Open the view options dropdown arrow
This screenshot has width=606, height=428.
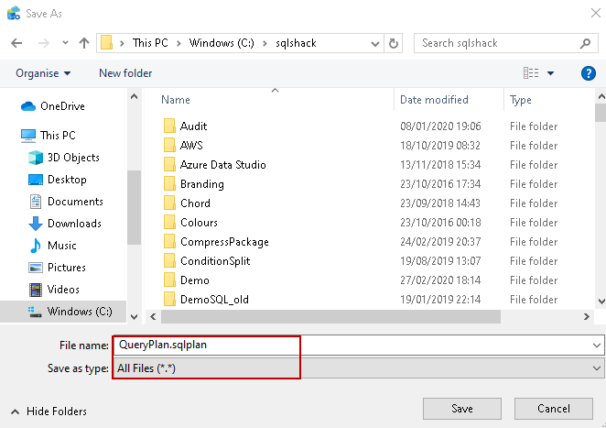[551, 73]
